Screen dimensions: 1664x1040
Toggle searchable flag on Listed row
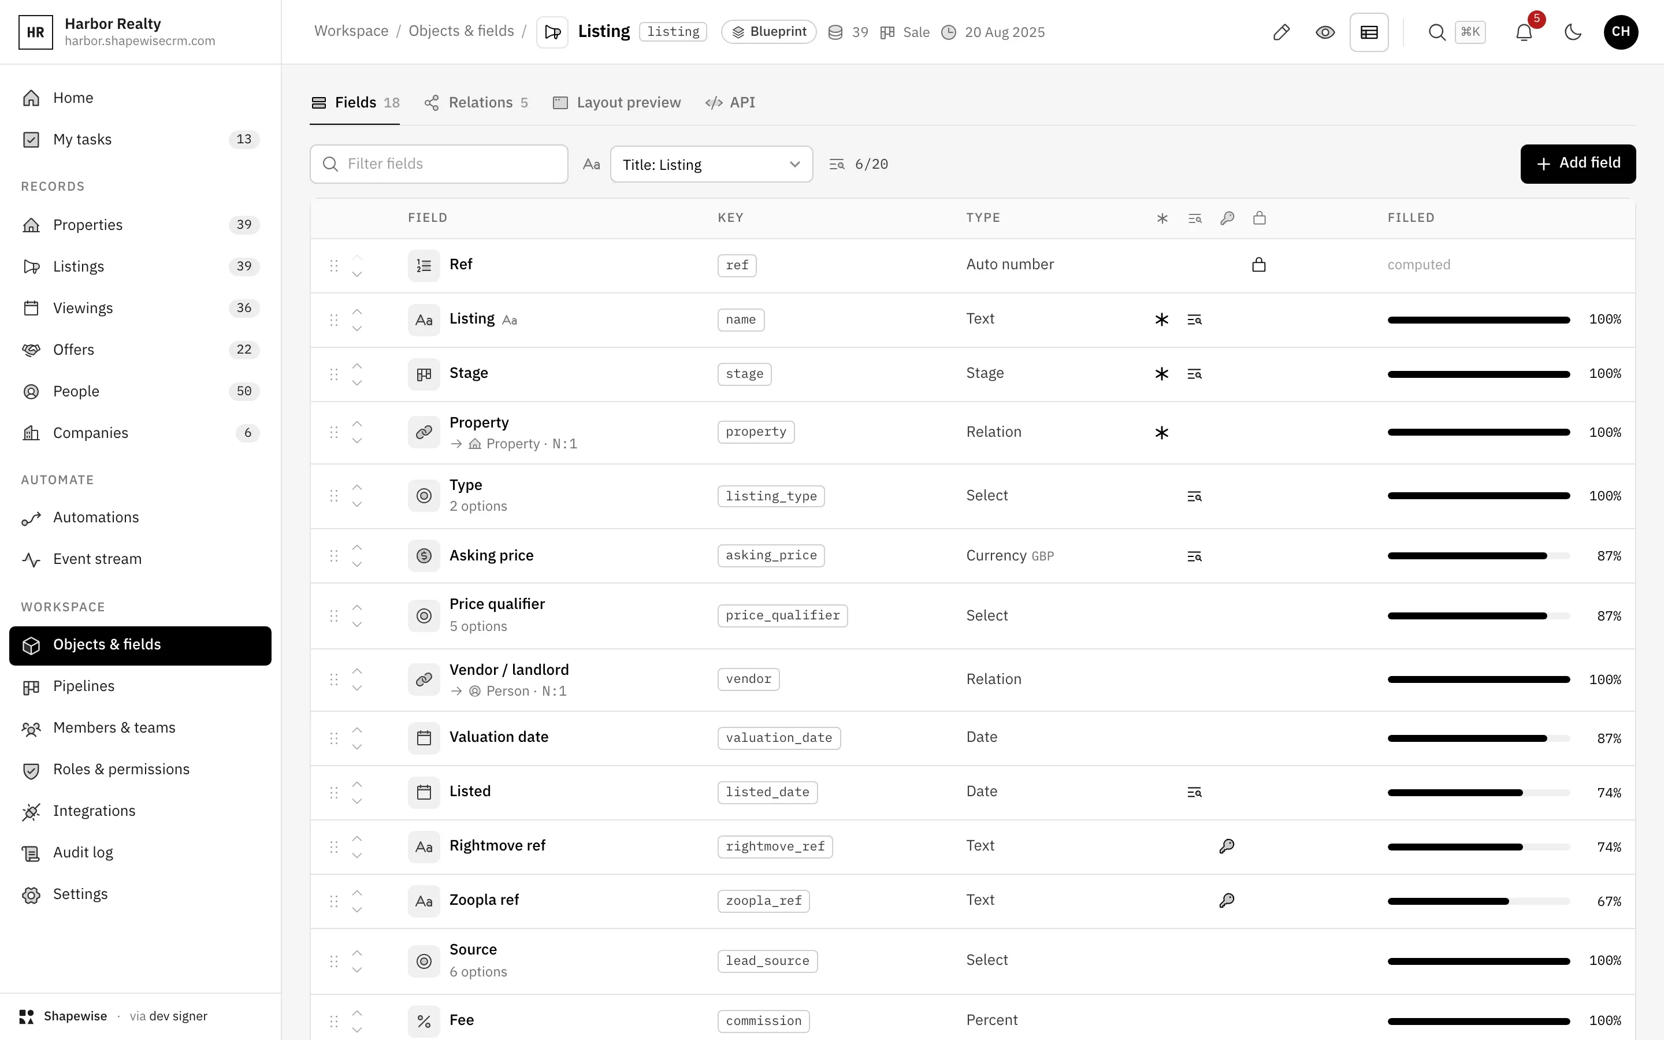pyautogui.click(x=1194, y=792)
